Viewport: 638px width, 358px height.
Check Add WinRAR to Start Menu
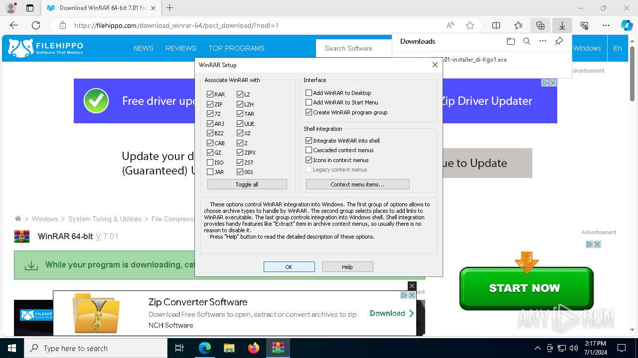[309, 102]
